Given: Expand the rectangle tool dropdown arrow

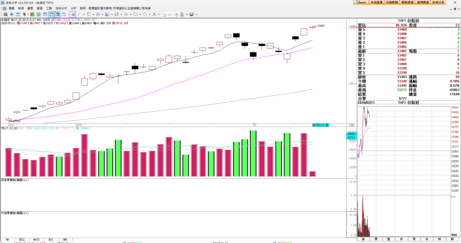Looking at the screenshot, I should (x=140, y=14).
